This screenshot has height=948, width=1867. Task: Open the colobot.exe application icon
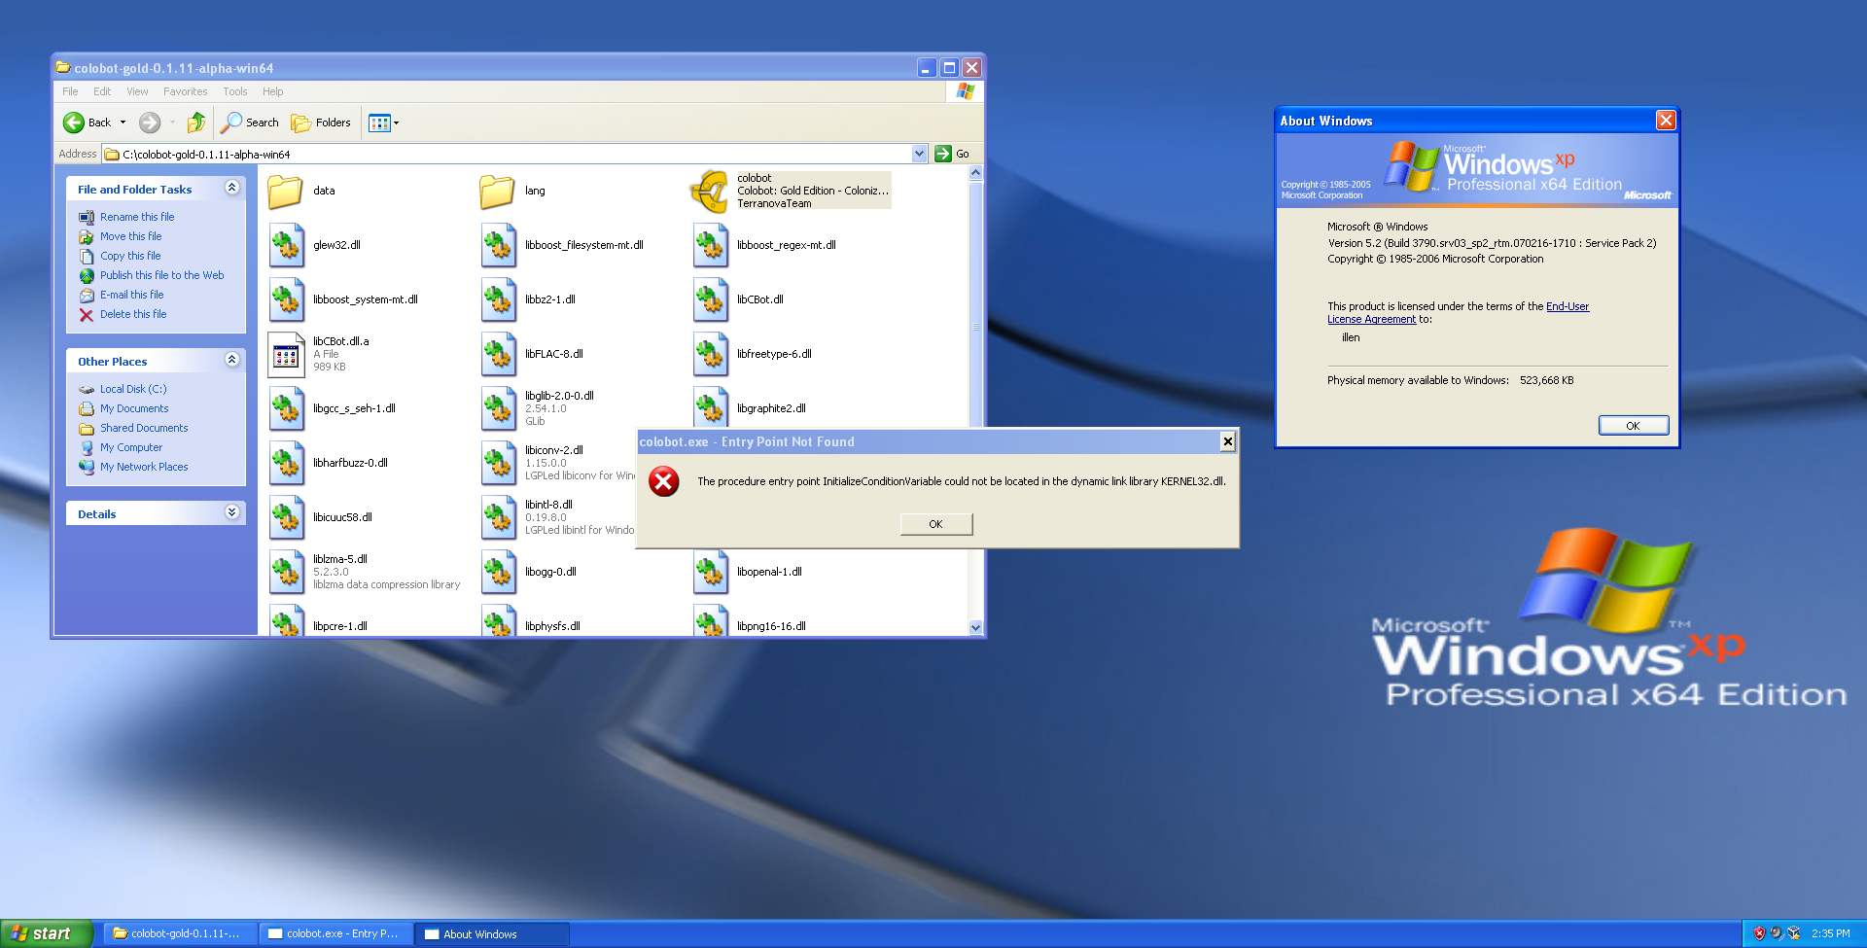coord(708,191)
